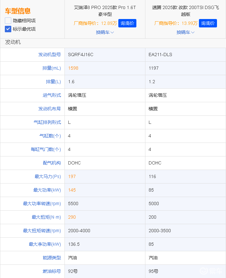
Task: Select the 5500 power rpm value
Action: click(x=73, y=204)
